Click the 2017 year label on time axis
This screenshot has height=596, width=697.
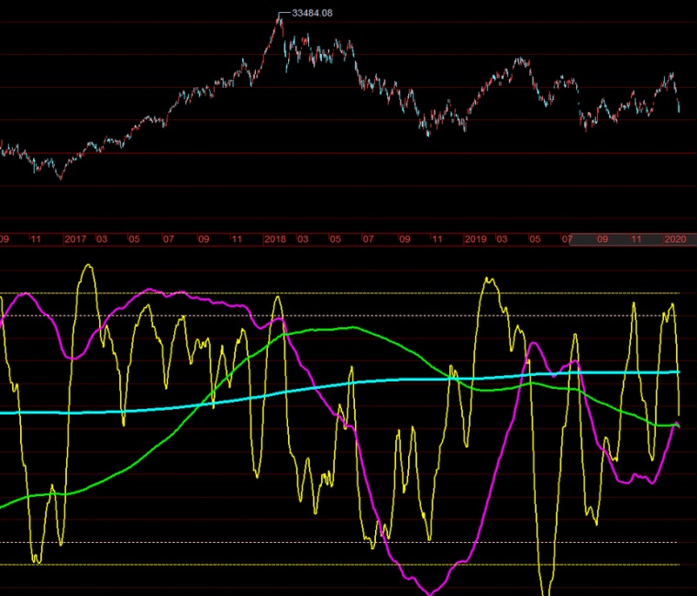[x=75, y=239]
